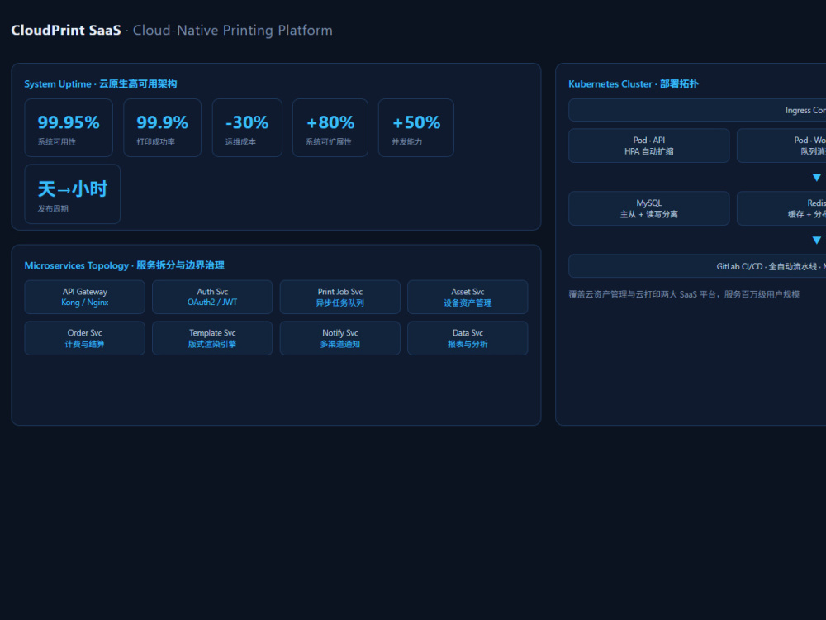Viewport: 826px width, 620px height.
Task: Select the GitLab CI/CD 全自动流水线 bar
Action: 697,266
